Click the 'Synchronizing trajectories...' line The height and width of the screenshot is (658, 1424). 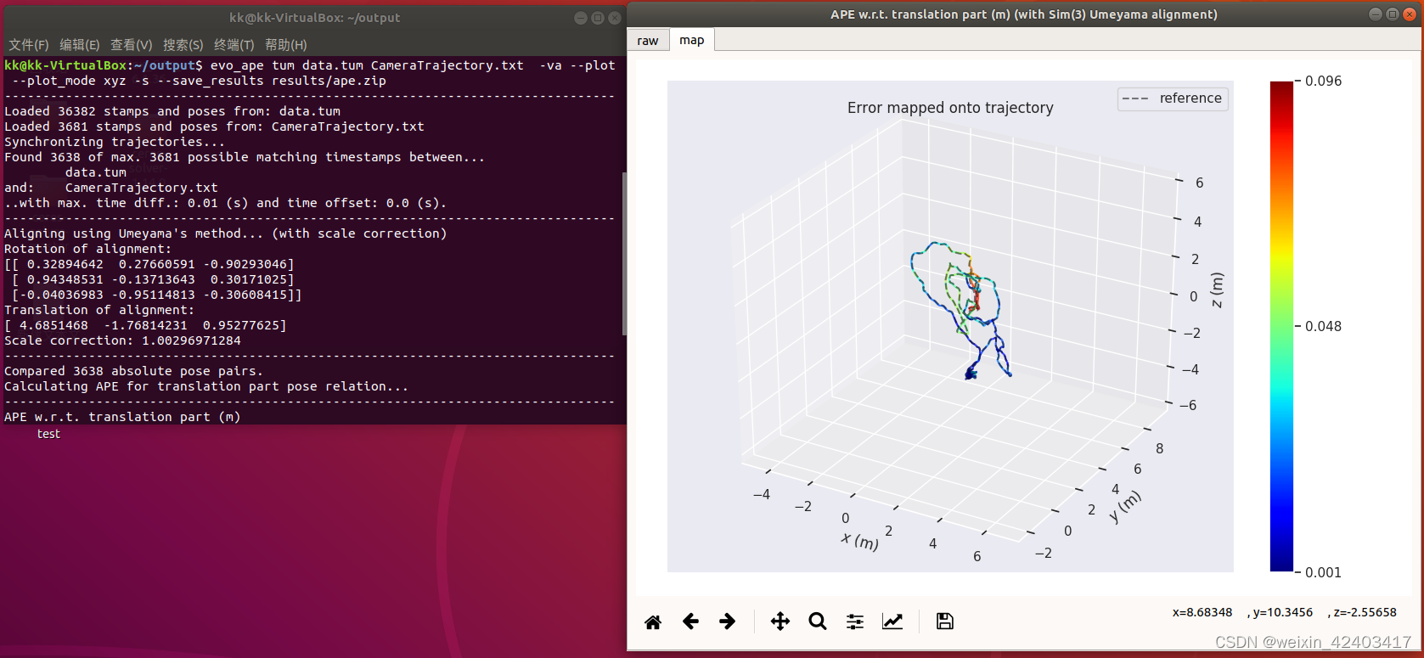pos(115,142)
